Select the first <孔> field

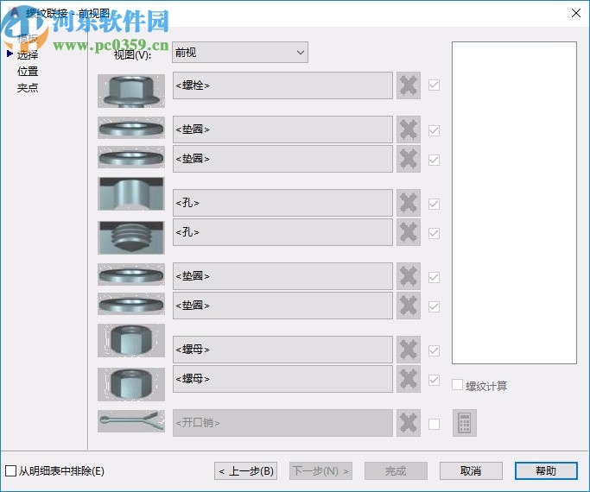coord(282,203)
